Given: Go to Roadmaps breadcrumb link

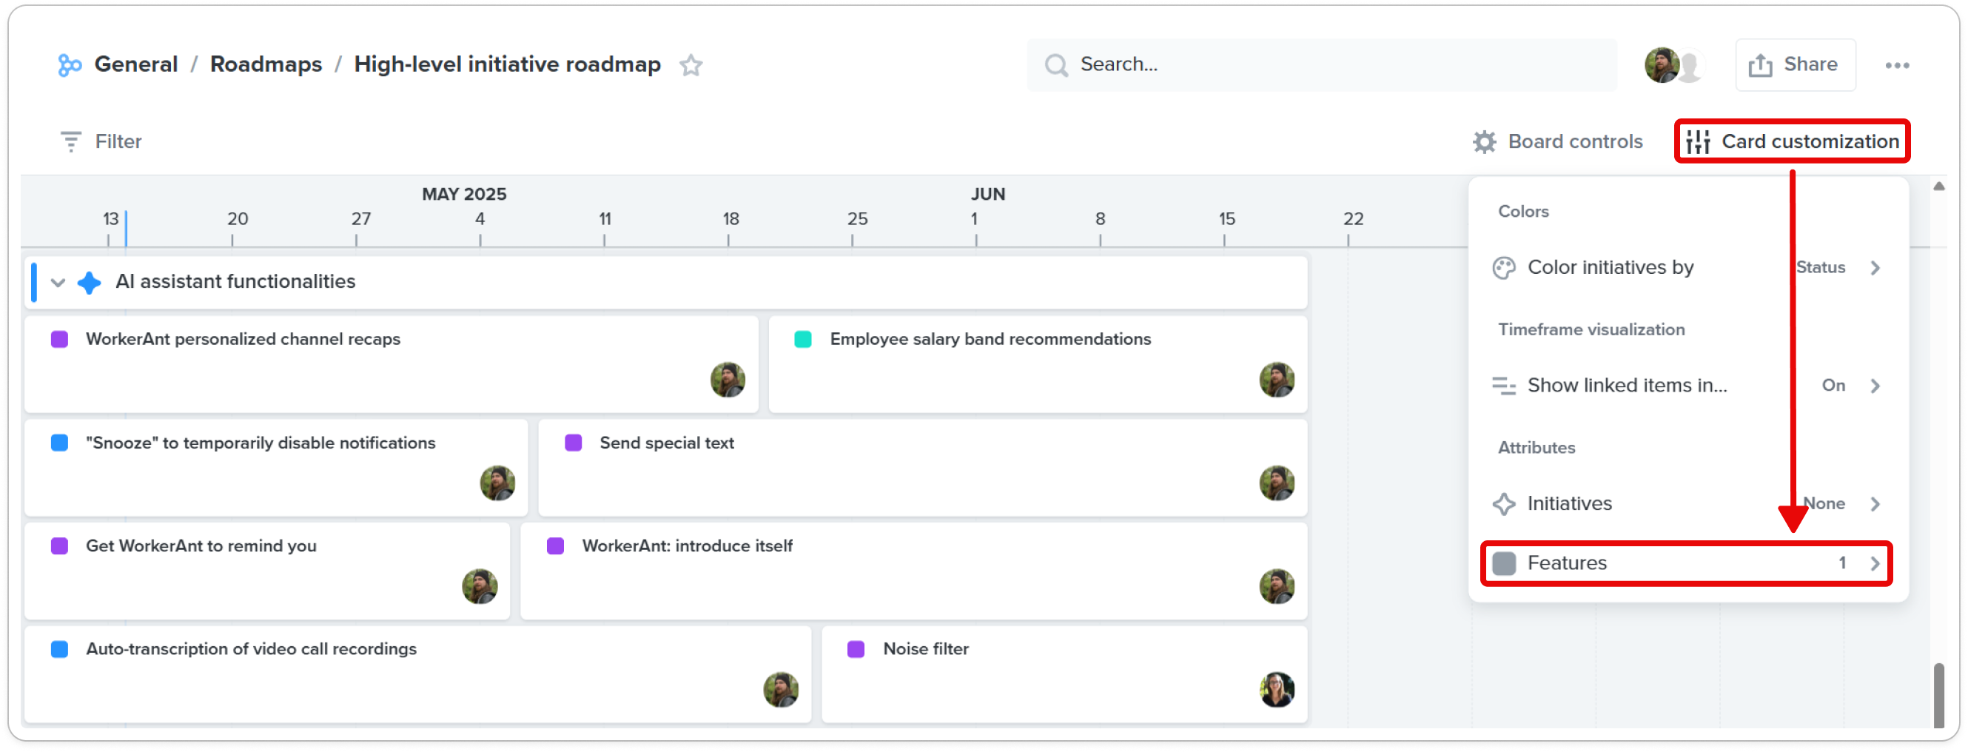Looking at the screenshot, I should [x=266, y=64].
